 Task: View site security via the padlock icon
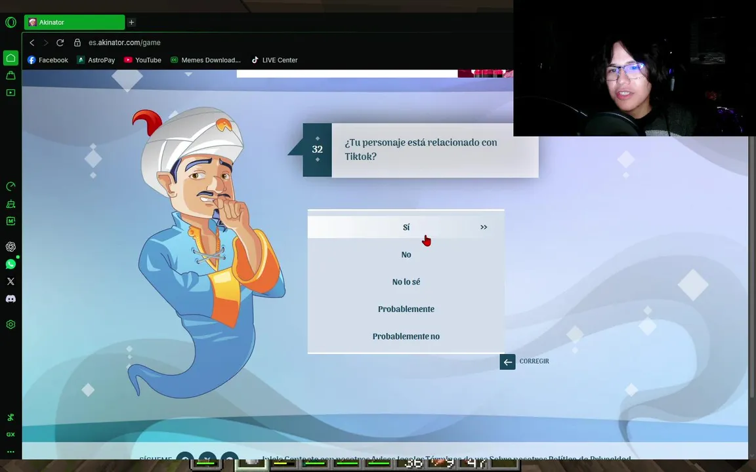coord(77,43)
